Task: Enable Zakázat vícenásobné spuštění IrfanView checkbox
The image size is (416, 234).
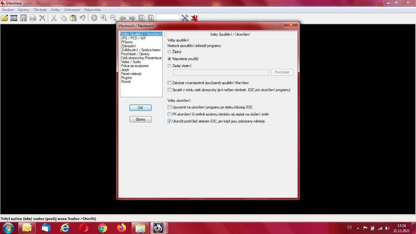Action: (208, 83)
